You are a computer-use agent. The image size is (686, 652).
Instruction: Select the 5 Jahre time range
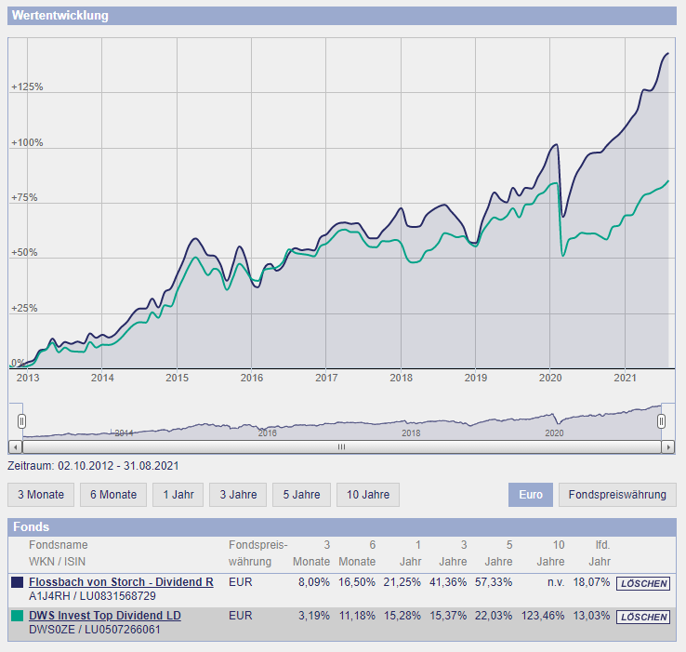tap(301, 495)
